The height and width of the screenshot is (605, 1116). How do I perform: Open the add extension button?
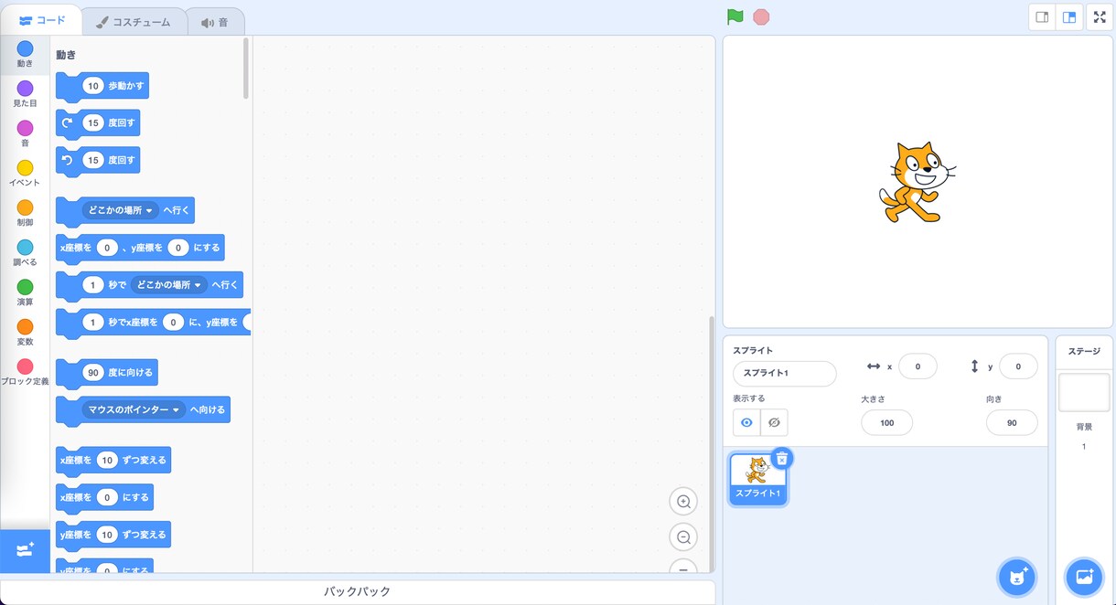pos(25,550)
